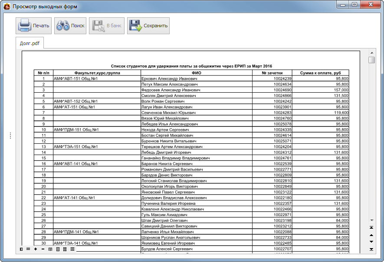Image resolution: width=384 pixels, height=262 pixels.
Task: Go to the next page arrow
Action: click(x=371, y=242)
